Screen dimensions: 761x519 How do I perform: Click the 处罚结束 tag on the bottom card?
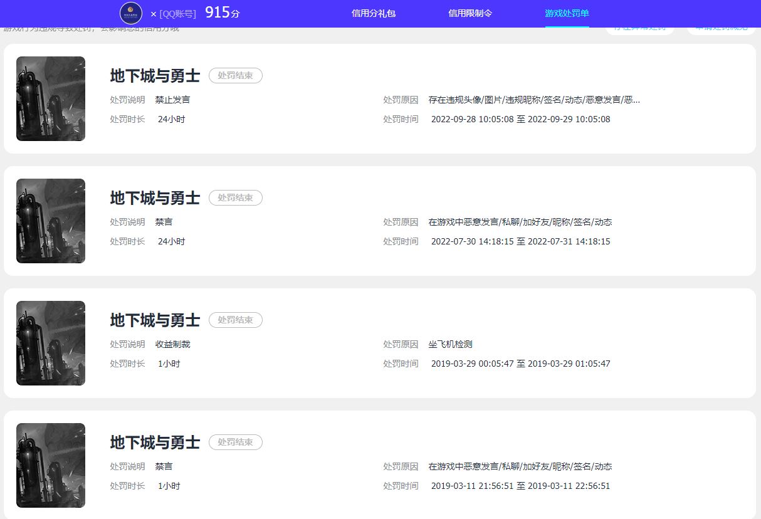pos(235,442)
